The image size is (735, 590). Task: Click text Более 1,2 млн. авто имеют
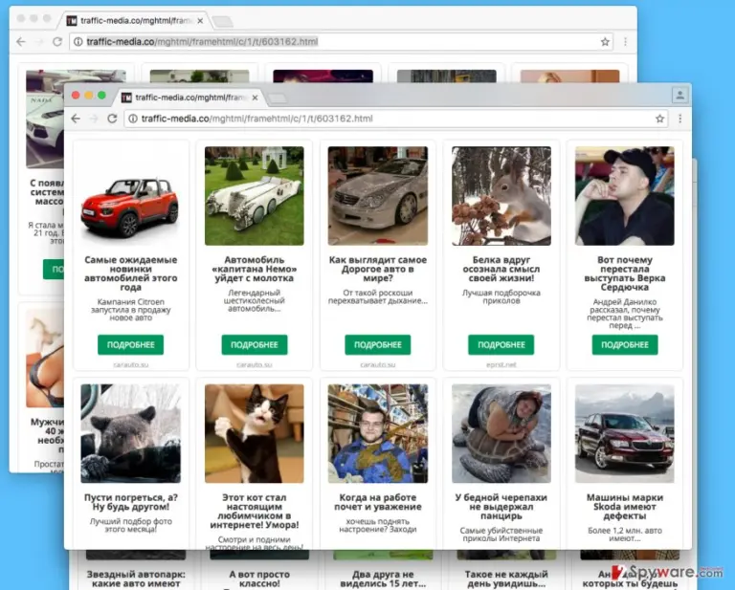(x=625, y=535)
